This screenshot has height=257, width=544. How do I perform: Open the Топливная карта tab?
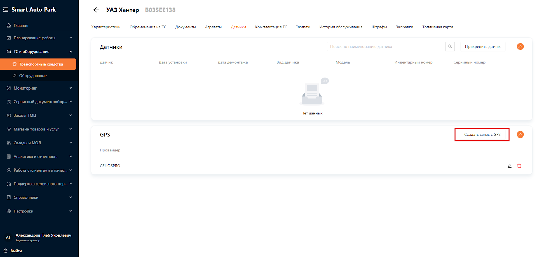point(437,27)
